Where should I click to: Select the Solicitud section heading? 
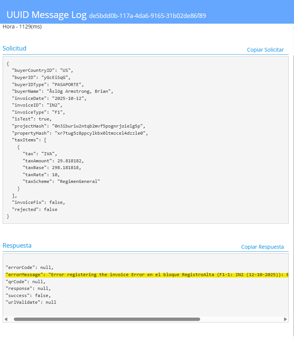pos(15,48)
